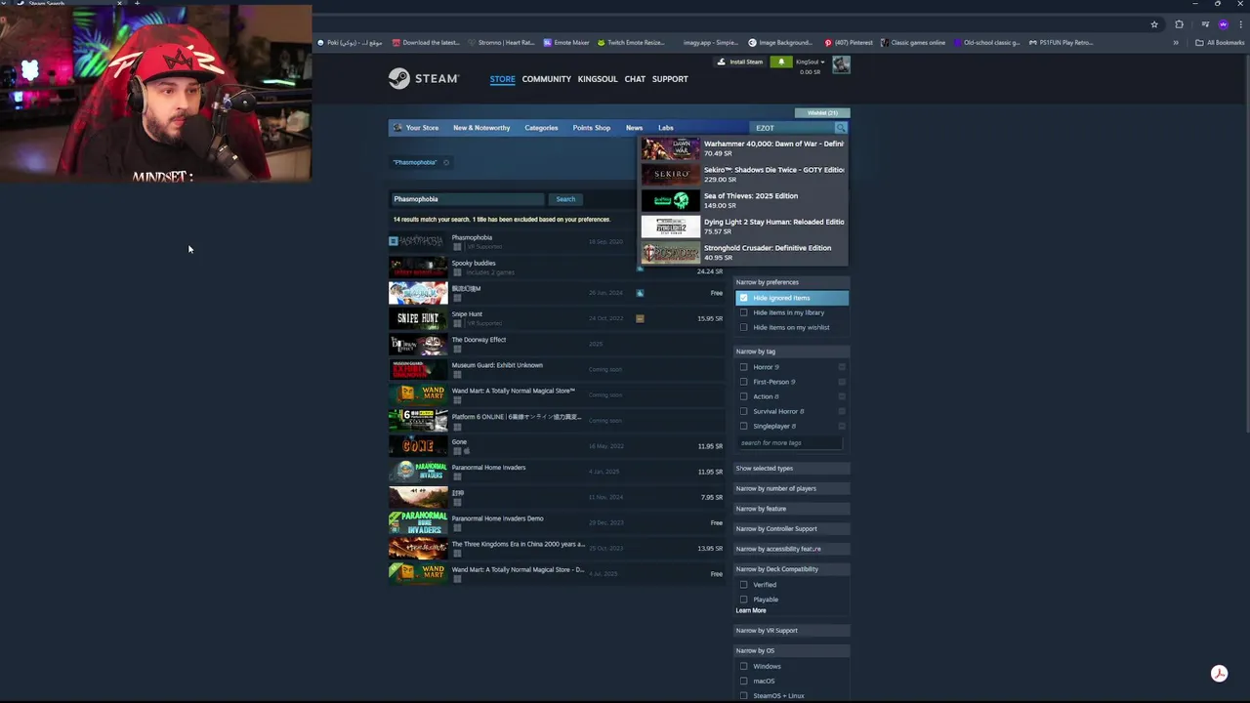Remove the "Phasmophobia" search tag

[x=446, y=162]
